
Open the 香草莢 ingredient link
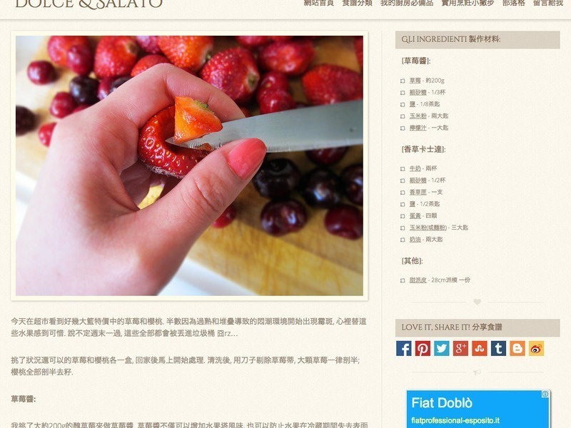[418, 192]
